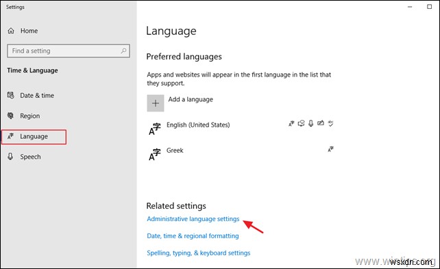Open the Home page label
This screenshot has width=440, height=269.
29,31
